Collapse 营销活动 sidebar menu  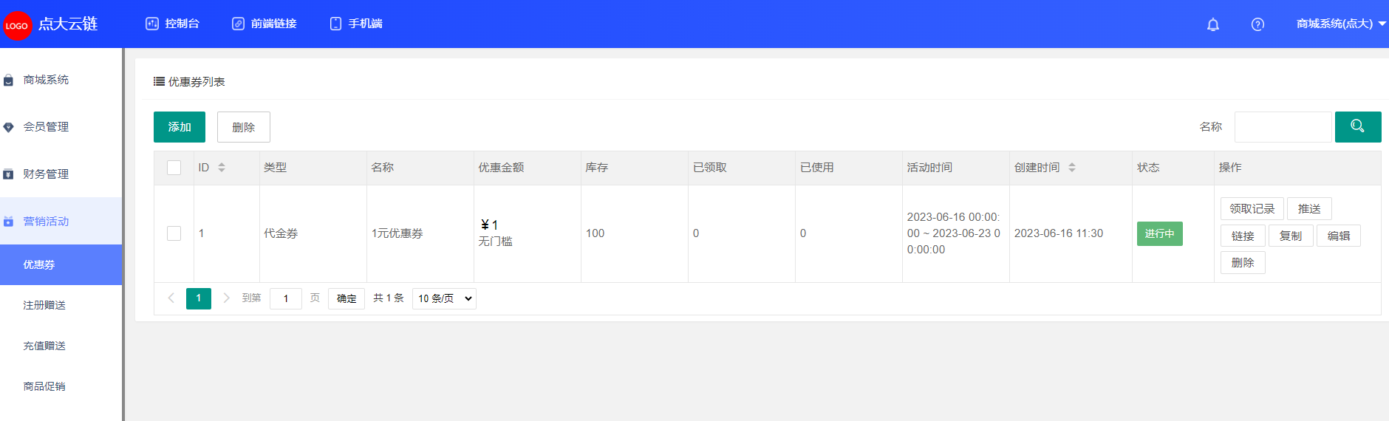[x=61, y=222]
